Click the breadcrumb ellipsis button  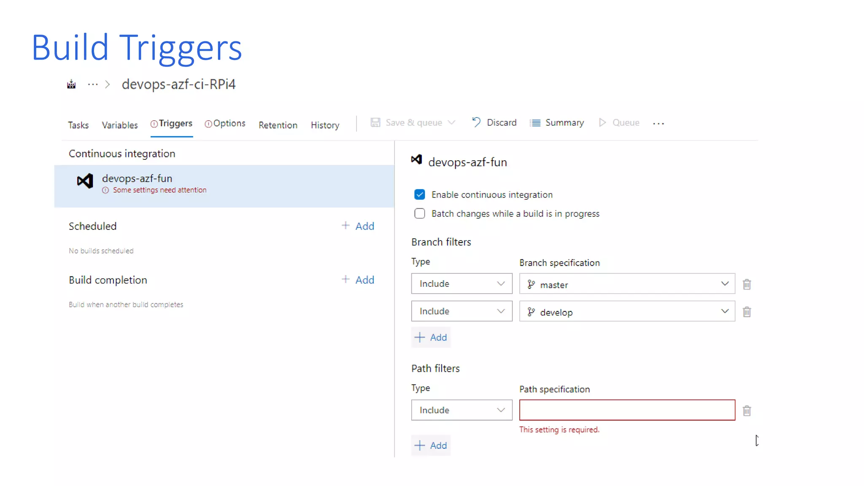[93, 84]
